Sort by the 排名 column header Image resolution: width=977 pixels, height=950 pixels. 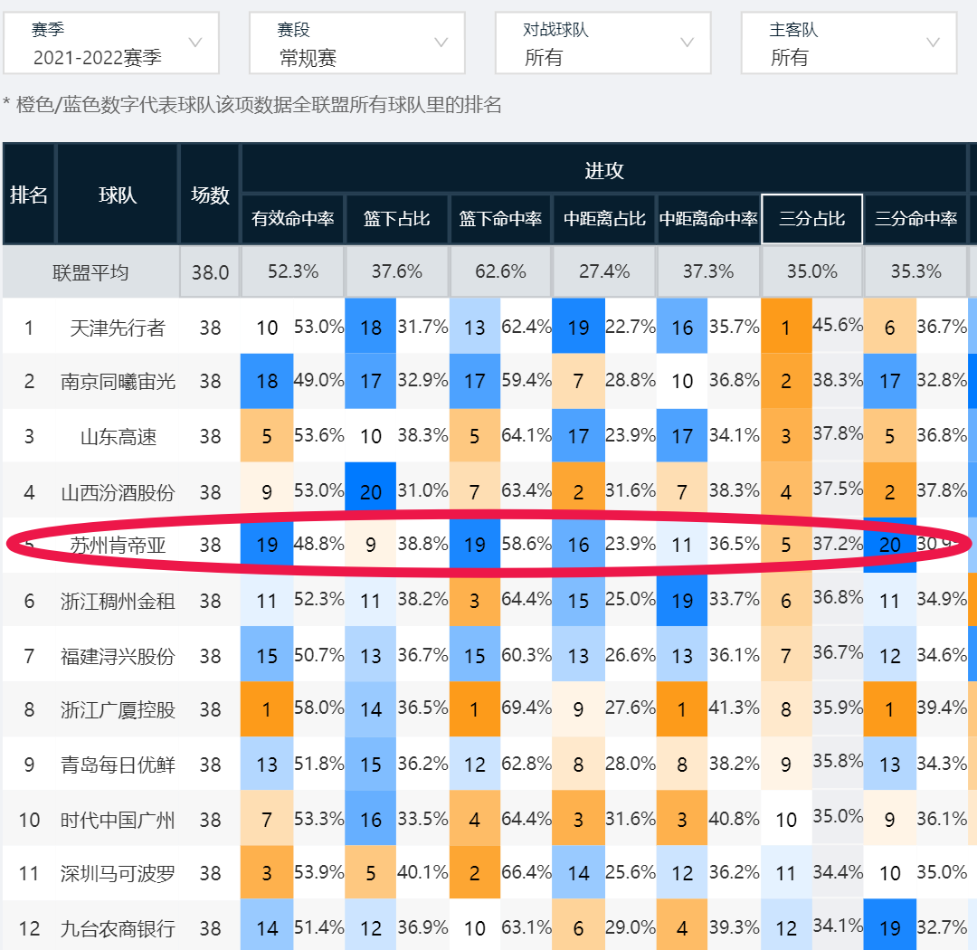[x=29, y=195]
